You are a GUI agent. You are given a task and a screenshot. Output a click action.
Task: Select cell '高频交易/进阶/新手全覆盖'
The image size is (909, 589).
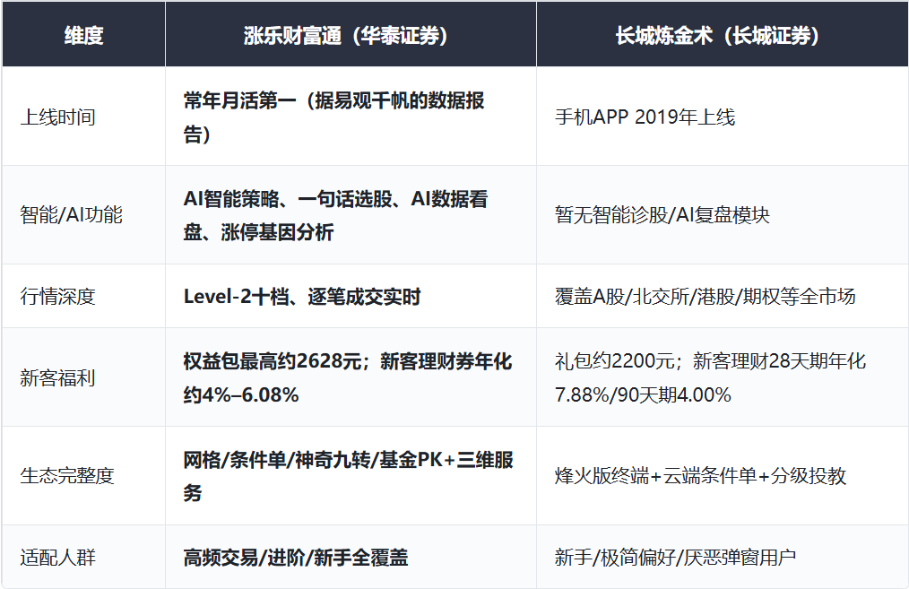tap(351, 557)
